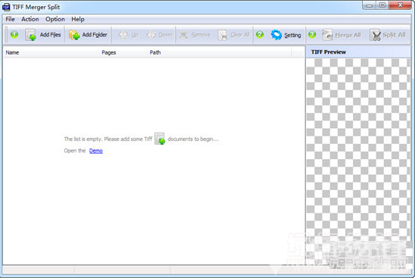Screen dimensions: 415x278
Task: Open the Action menu
Action: 30,19
